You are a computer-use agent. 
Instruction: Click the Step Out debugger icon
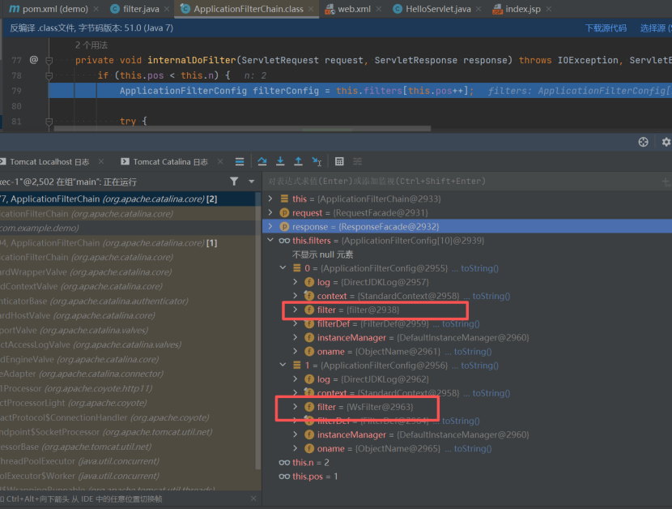(298, 161)
